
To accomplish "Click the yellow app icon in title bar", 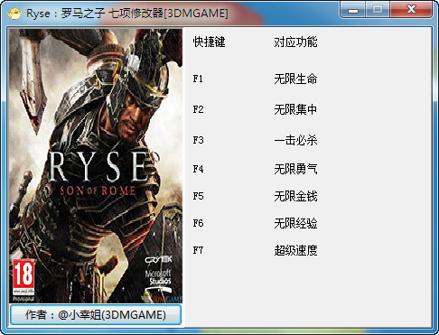I will point(14,14).
